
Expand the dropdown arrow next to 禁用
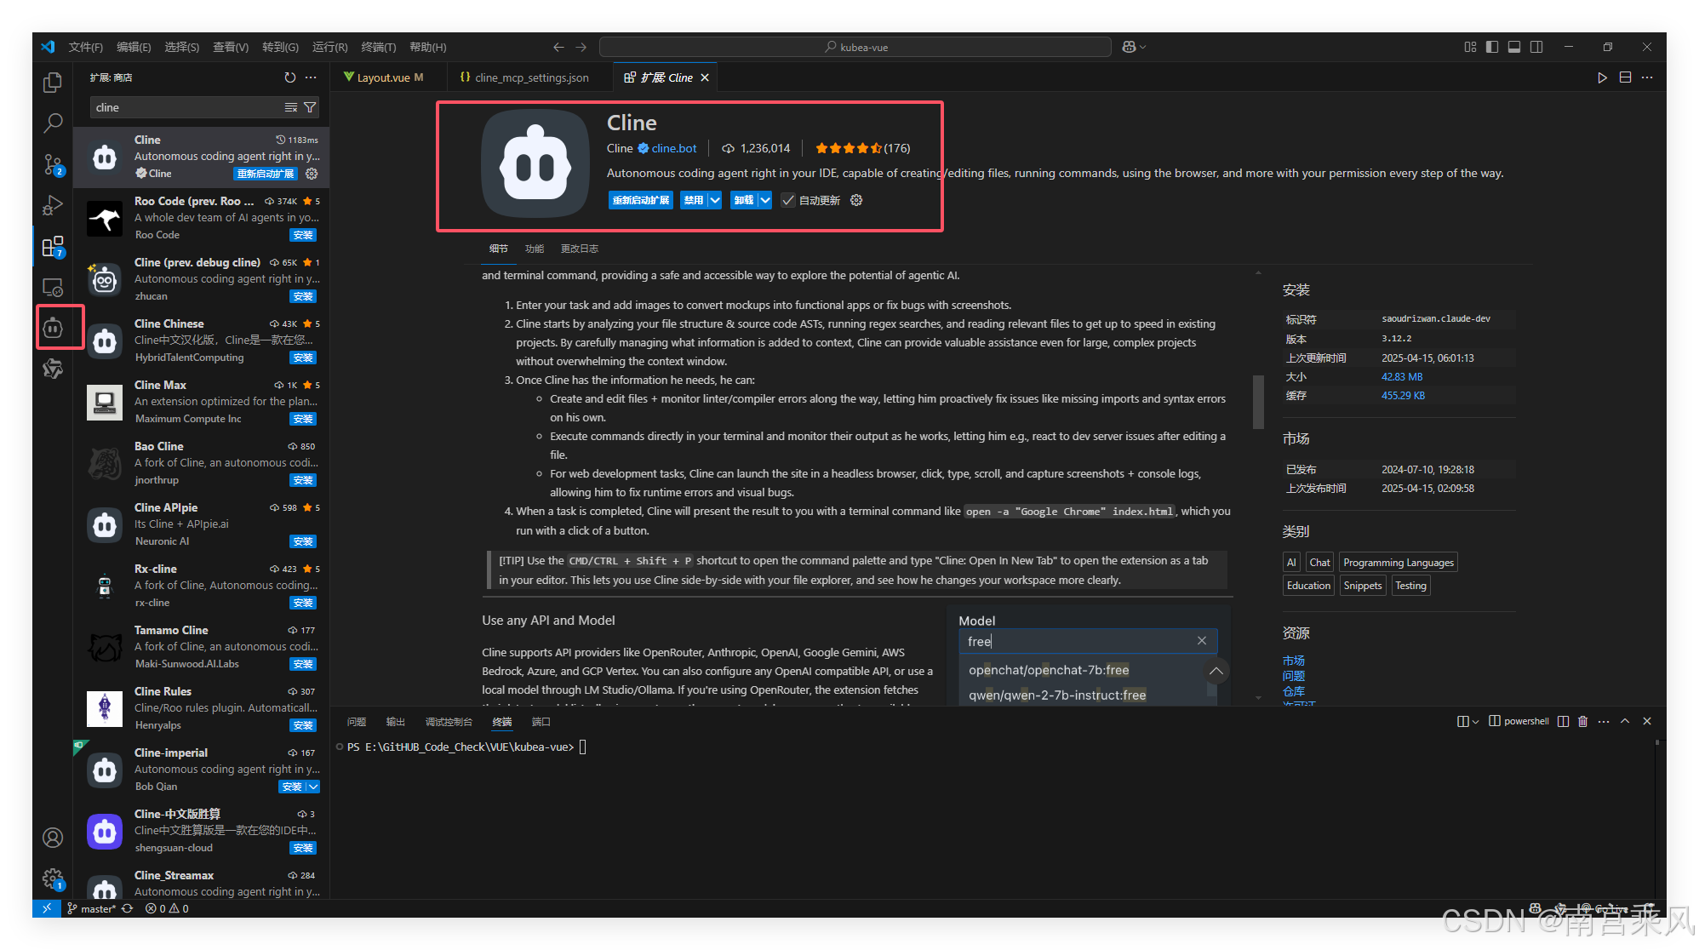[x=715, y=200]
